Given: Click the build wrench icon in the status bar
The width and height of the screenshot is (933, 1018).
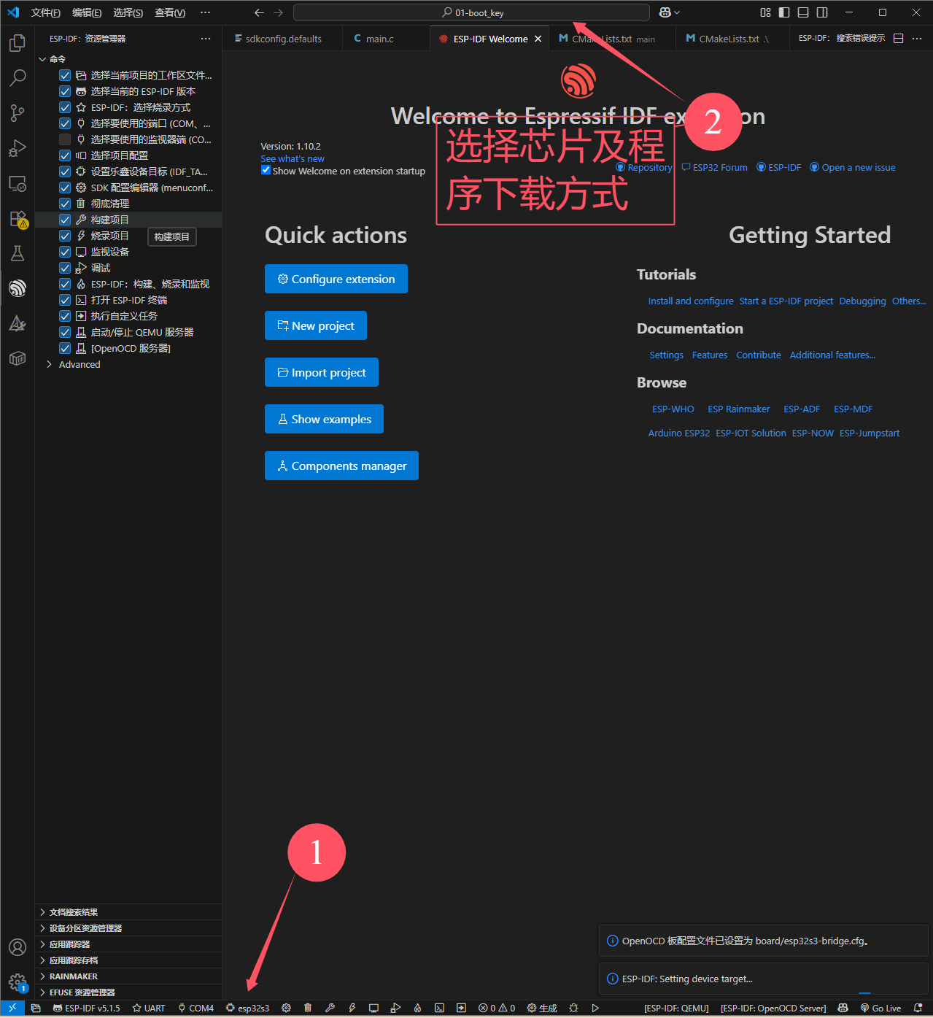Looking at the screenshot, I should tap(330, 1008).
